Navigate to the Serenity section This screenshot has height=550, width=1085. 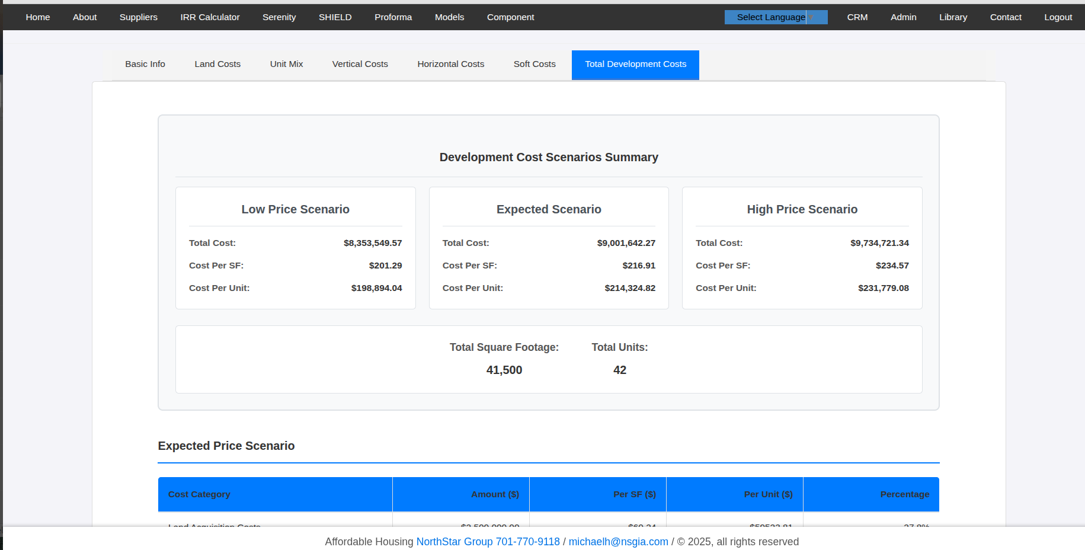(279, 17)
